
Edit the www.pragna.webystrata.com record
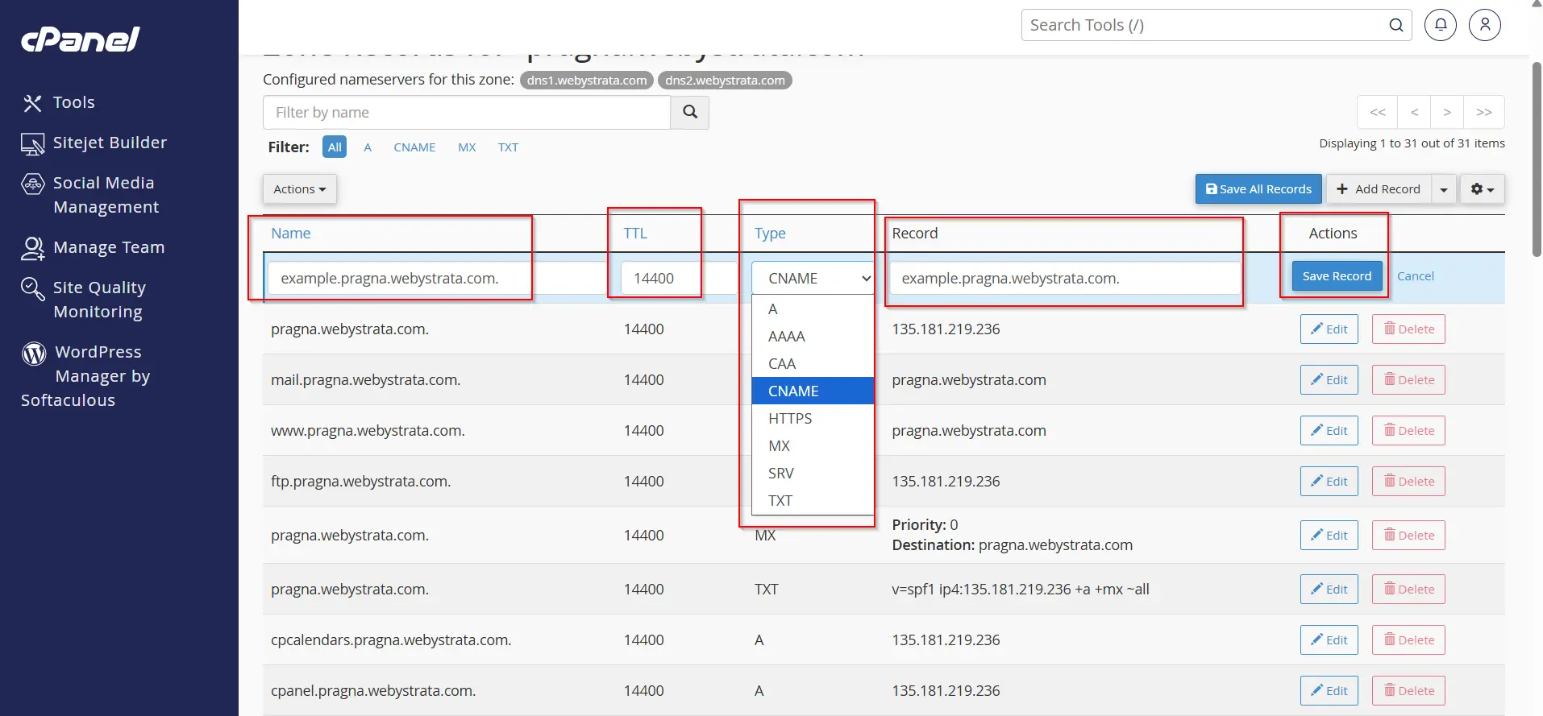point(1329,431)
